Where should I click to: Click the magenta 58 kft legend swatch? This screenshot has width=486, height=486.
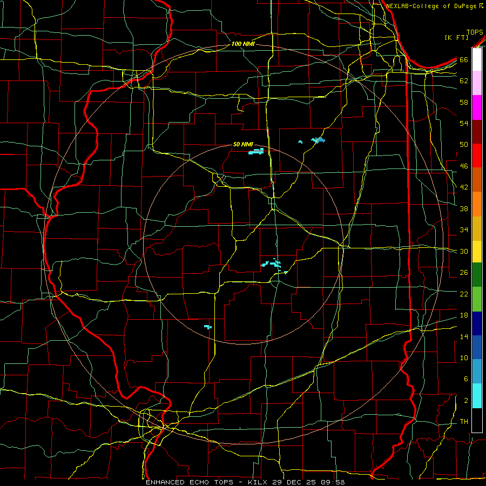[x=477, y=107]
